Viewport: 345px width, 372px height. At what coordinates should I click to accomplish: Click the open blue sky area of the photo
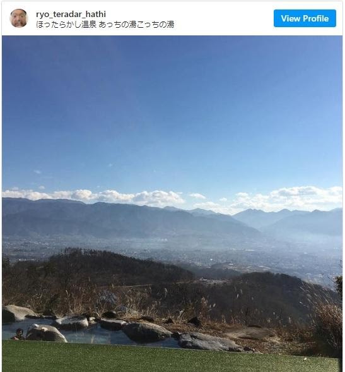point(172,107)
